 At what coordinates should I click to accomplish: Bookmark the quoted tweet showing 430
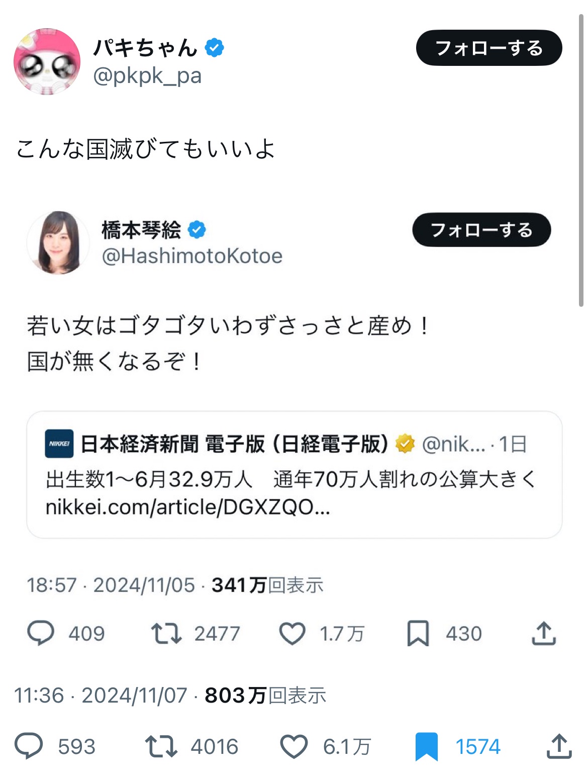click(x=418, y=634)
